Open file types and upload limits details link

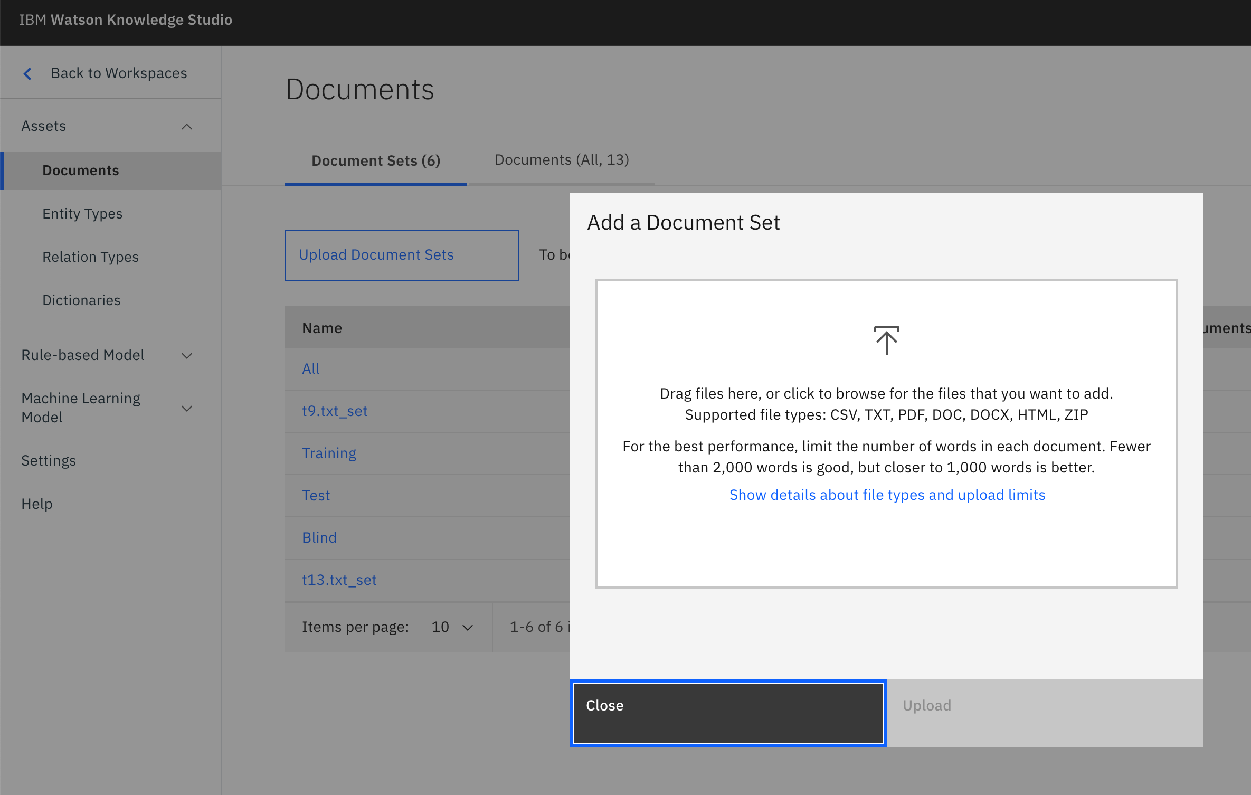tap(887, 495)
